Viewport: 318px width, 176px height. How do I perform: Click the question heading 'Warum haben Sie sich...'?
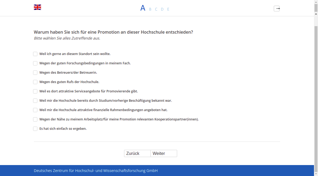[x=113, y=32]
